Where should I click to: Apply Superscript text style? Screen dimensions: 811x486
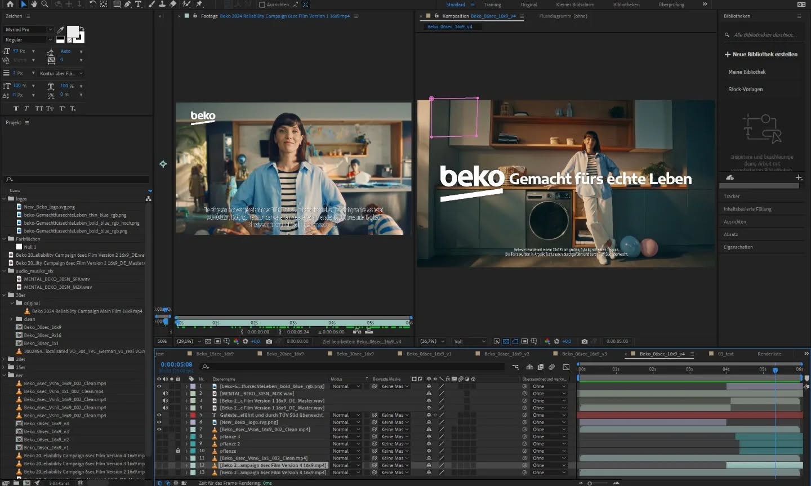62,109
